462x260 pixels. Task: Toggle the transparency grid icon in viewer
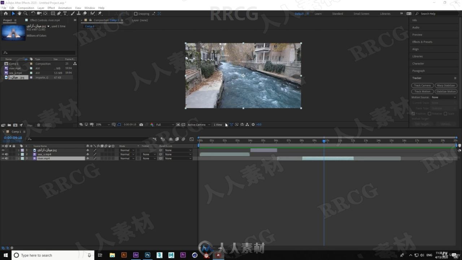tap(183, 125)
